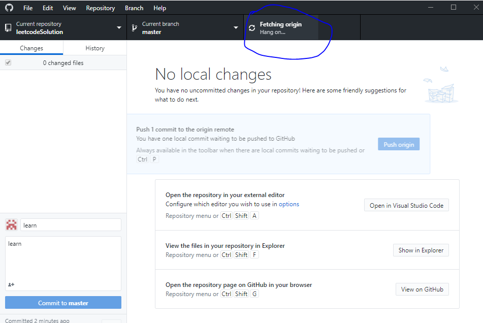Click the GitHub Octocat logo icon

coord(9,8)
